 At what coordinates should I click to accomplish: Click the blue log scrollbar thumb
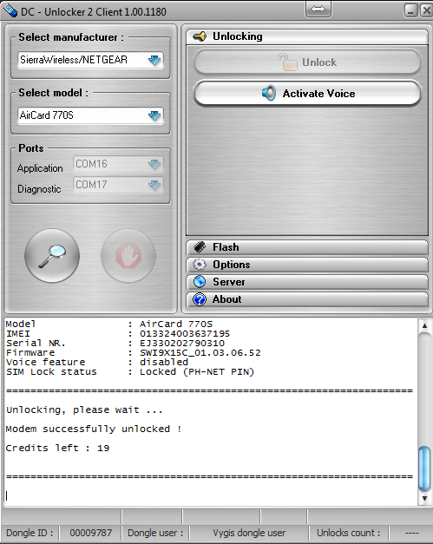424,469
